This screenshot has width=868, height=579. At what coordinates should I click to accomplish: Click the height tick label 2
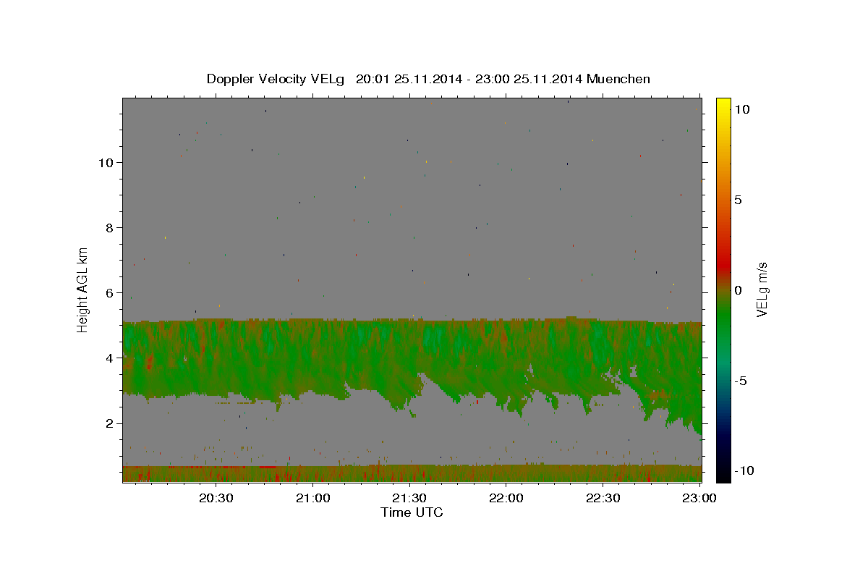pos(109,423)
